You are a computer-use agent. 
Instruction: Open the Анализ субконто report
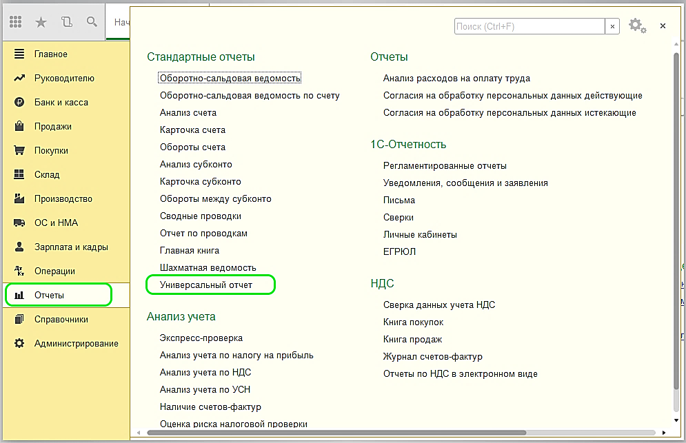(196, 165)
